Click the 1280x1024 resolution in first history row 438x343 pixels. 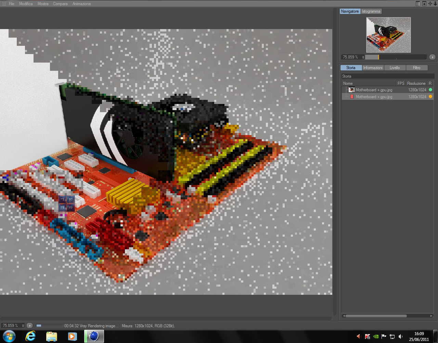417,90
